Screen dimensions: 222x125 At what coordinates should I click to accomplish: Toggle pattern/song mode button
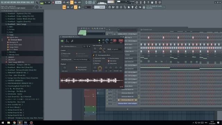coord(42,2)
